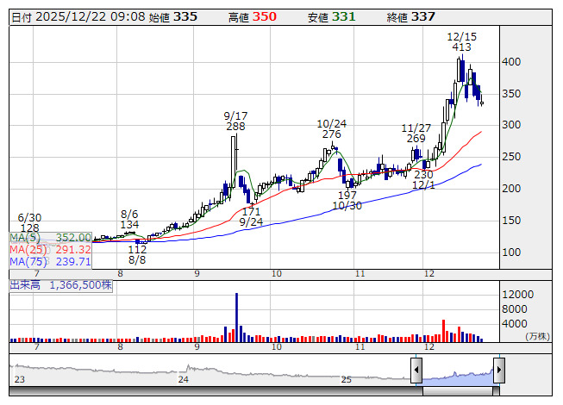563x405 pixels.
Task: Click the 9/17 high marker of 288
Action: pos(235,121)
